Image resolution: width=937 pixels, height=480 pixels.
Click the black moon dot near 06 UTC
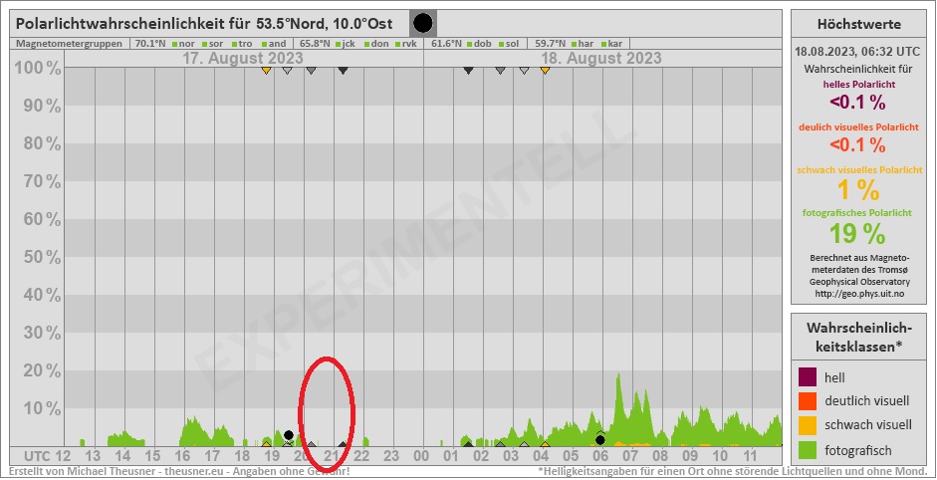[599, 439]
